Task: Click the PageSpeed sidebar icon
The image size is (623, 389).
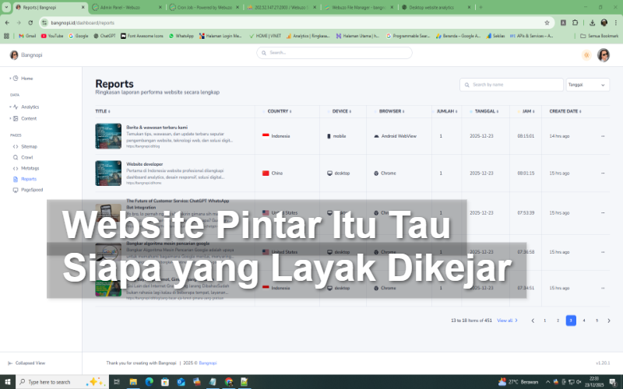Action: pos(14,189)
